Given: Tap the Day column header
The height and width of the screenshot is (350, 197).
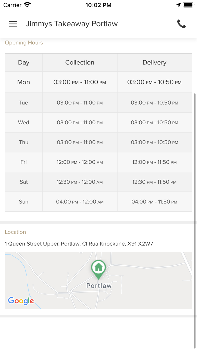Looking at the screenshot, I should click(x=24, y=62).
